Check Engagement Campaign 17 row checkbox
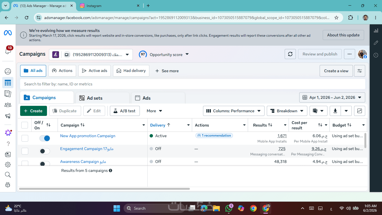 click(25, 151)
